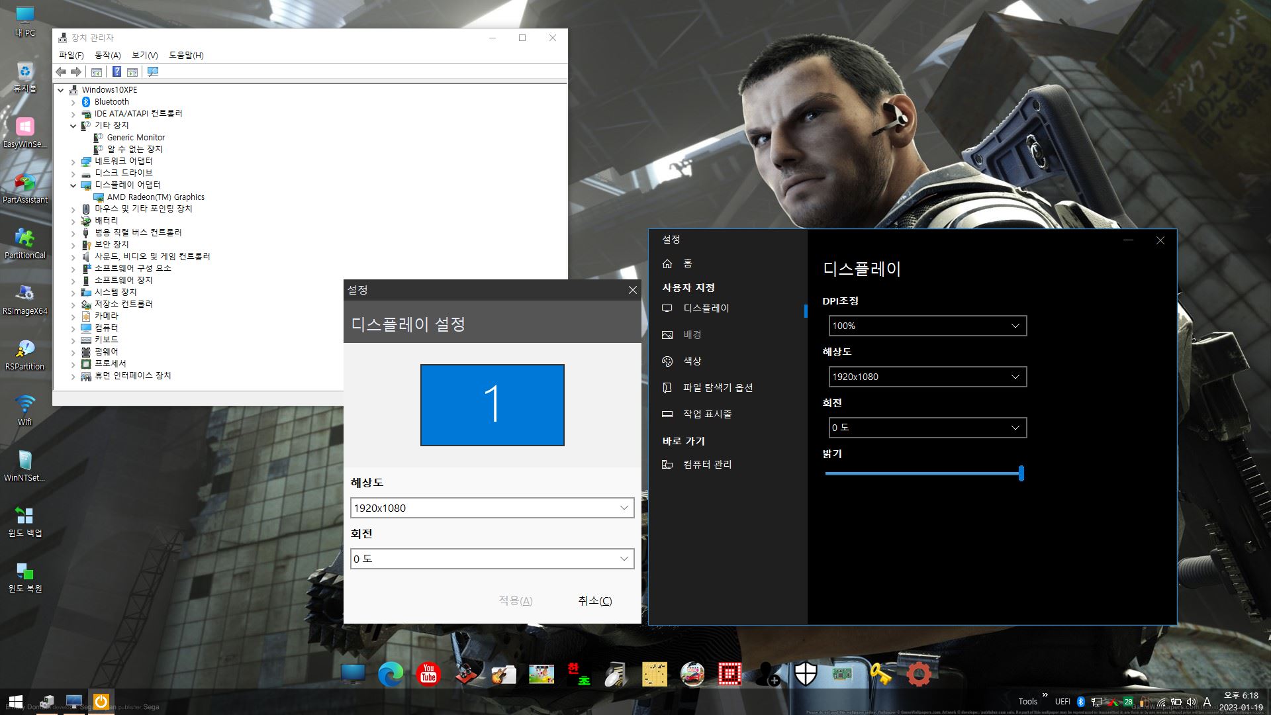The width and height of the screenshot is (1271, 715).
Task: Open the YouTube icon in the dock
Action: 428,674
